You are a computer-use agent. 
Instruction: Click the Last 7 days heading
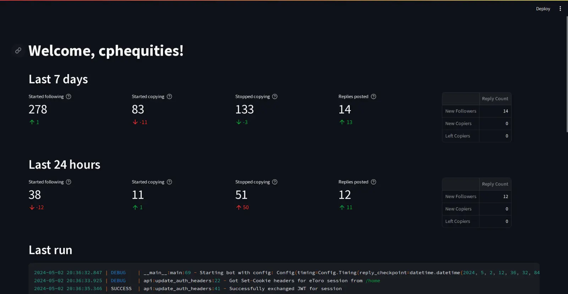[x=58, y=79]
